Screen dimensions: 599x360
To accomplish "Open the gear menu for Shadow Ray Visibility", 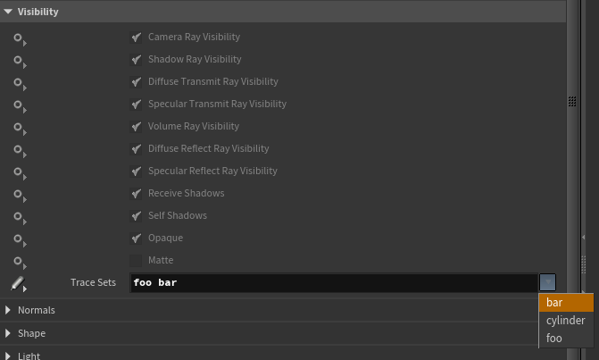I will pos(18,60).
